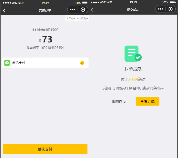Image resolution: width=178 pixels, height=158 pixels.
Task: Select the yellow 微信支付 radio check
Action: pyautogui.click(x=82, y=63)
